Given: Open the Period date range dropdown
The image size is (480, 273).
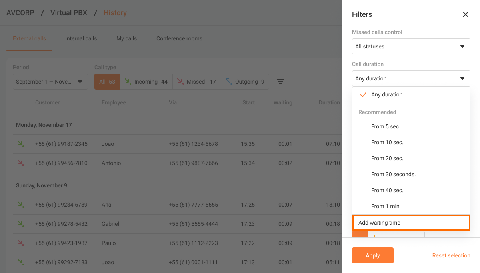Looking at the screenshot, I should pyautogui.click(x=50, y=82).
